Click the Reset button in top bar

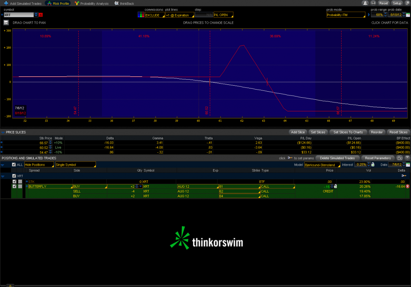[x=383, y=3]
